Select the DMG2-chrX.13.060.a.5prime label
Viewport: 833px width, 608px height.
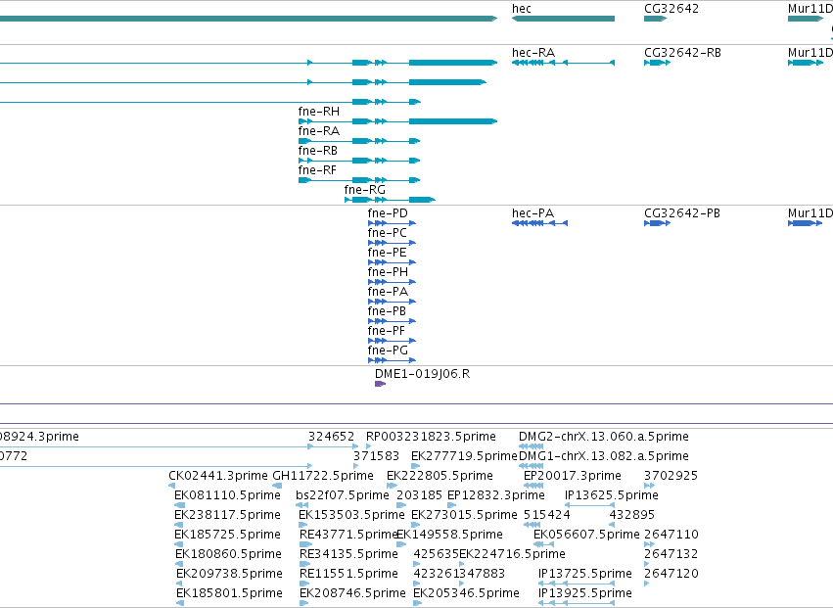(x=604, y=437)
